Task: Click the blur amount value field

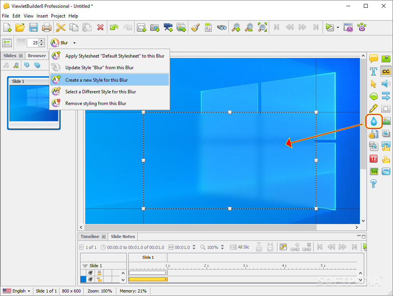Action: [x=33, y=43]
